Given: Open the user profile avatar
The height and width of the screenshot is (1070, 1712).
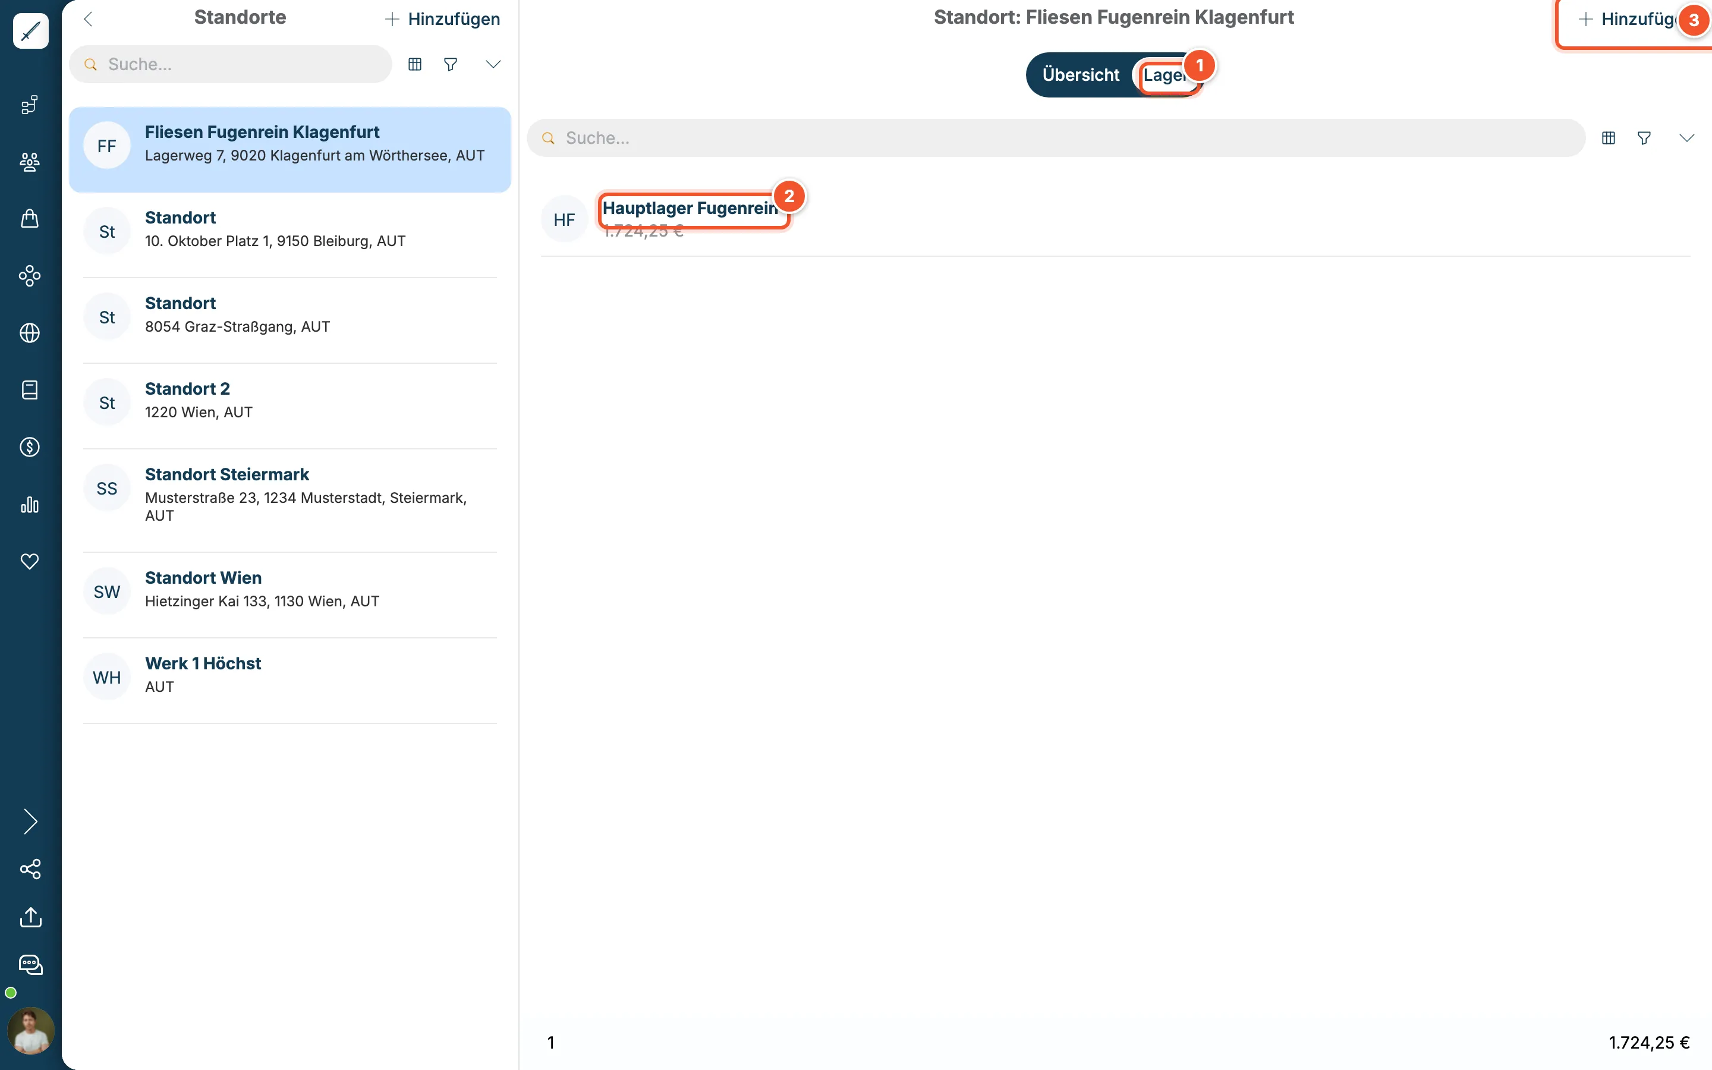Looking at the screenshot, I should point(30,1031).
